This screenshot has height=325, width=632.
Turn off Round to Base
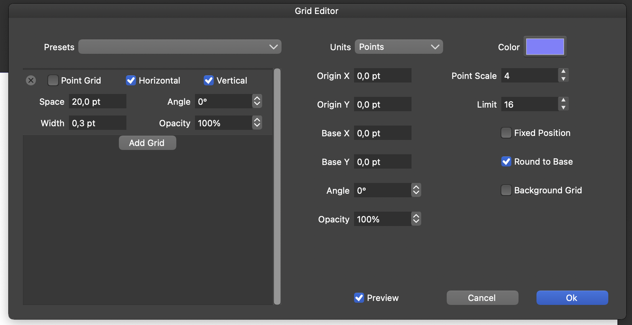[506, 162]
